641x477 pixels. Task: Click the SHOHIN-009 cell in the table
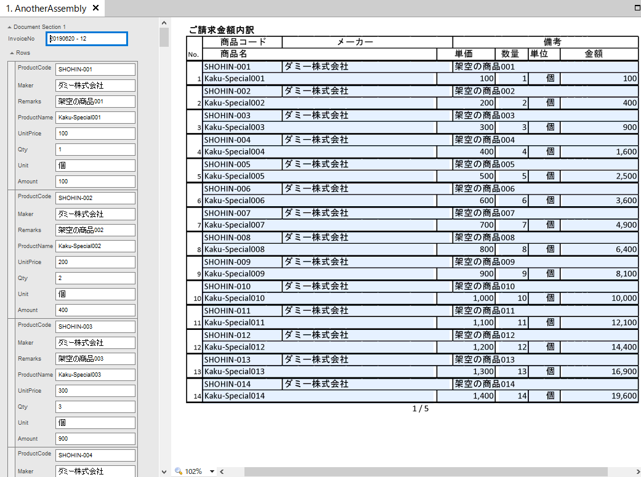tap(243, 262)
